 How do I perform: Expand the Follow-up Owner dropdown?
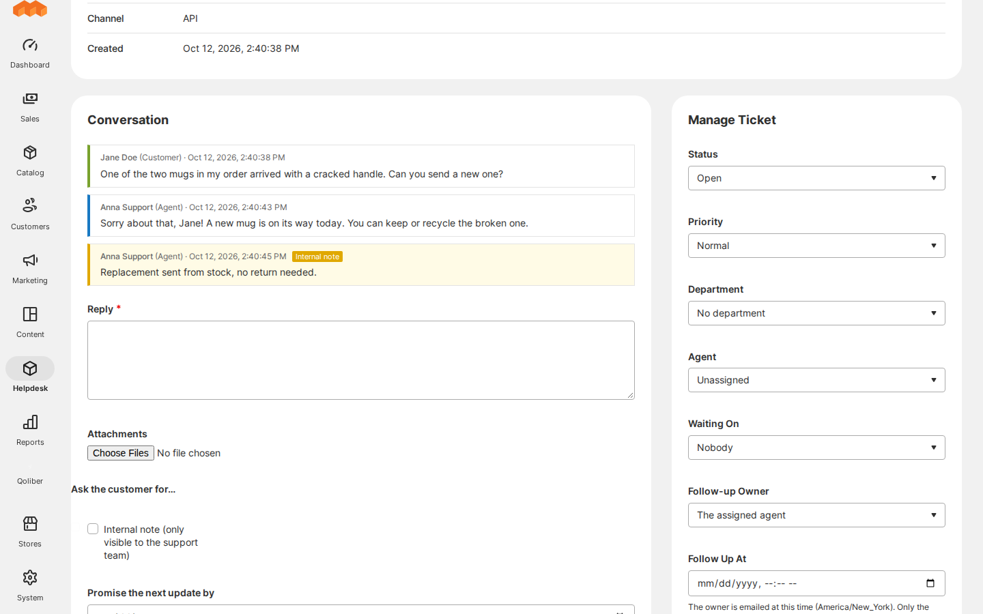pyautogui.click(x=816, y=515)
